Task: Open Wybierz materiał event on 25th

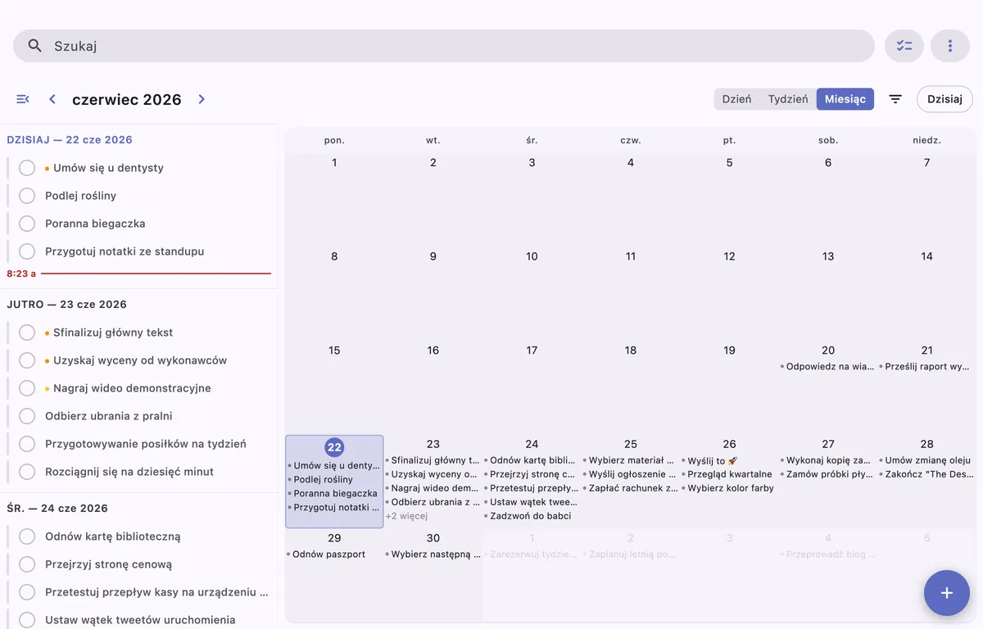Action: click(x=630, y=460)
